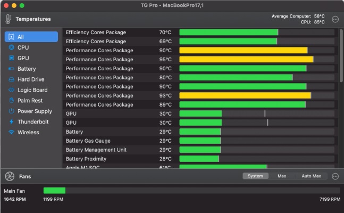This screenshot has height=213, width=344.
Task: Select the Battery Gas Gauge row
Action: tap(200, 141)
